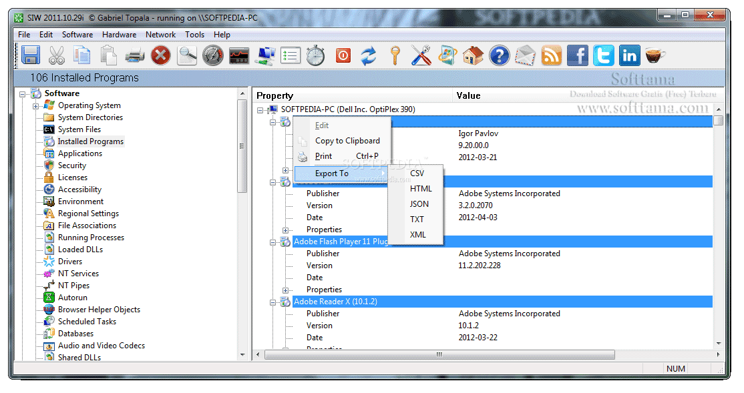Choose CSV from the export submenu
The image size is (744, 393).
pyautogui.click(x=417, y=173)
